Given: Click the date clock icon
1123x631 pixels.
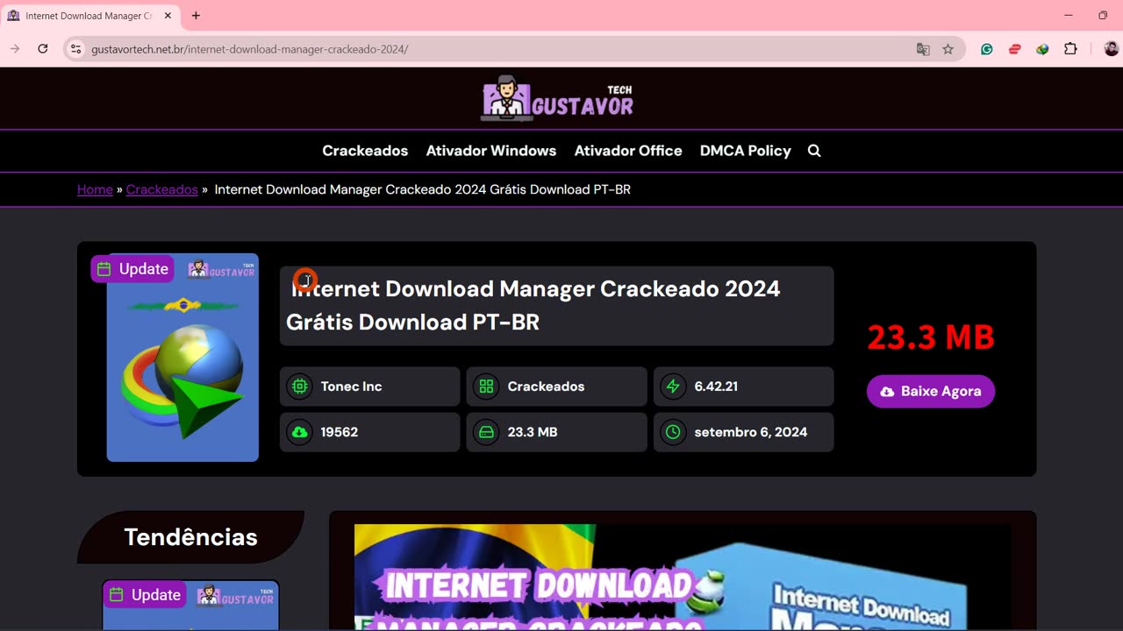Looking at the screenshot, I should coord(673,432).
